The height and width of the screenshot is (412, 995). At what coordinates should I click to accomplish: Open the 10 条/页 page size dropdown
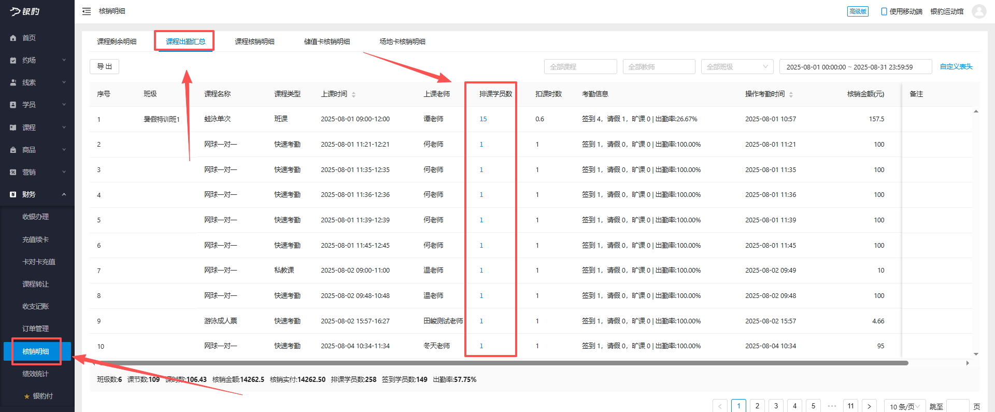pyautogui.click(x=905, y=406)
